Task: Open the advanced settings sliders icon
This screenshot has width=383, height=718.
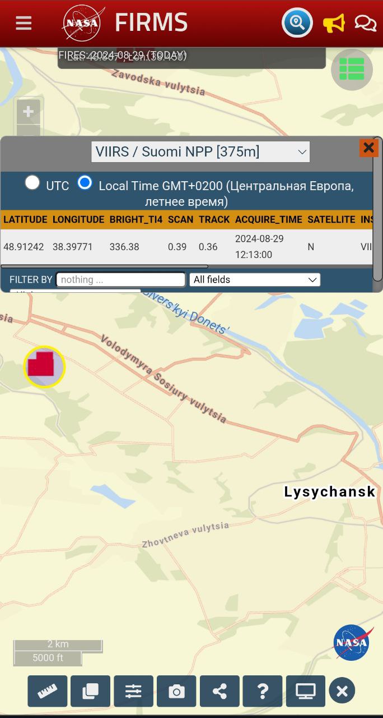Action: 133,691
